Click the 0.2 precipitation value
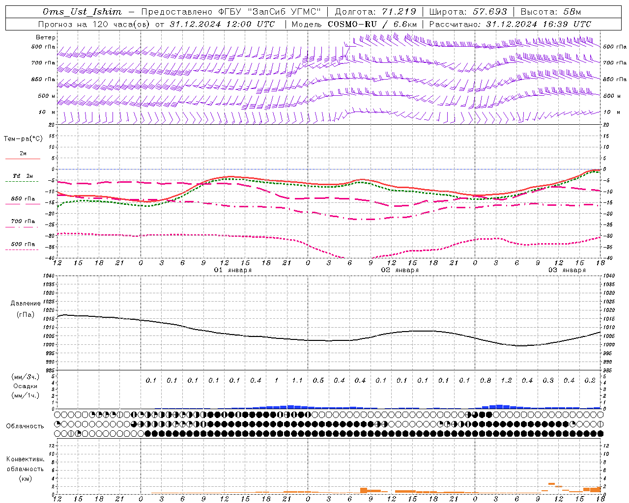 coord(590,381)
